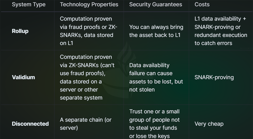
Task: Select Rollup's technology cell about fraud proofs
Action: click(x=89, y=31)
